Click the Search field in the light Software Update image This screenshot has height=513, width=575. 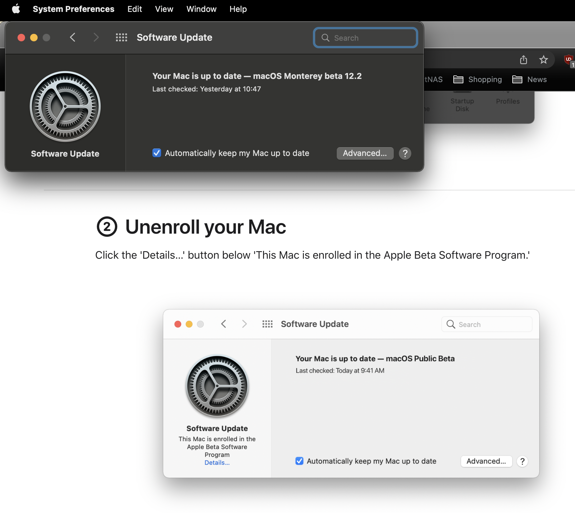[487, 324]
